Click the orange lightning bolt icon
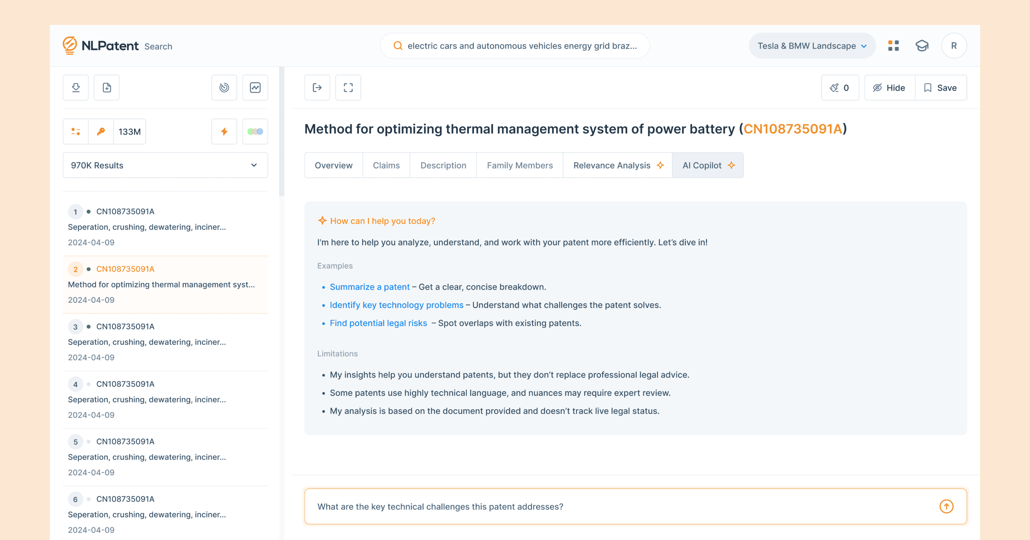 tap(224, 132)
